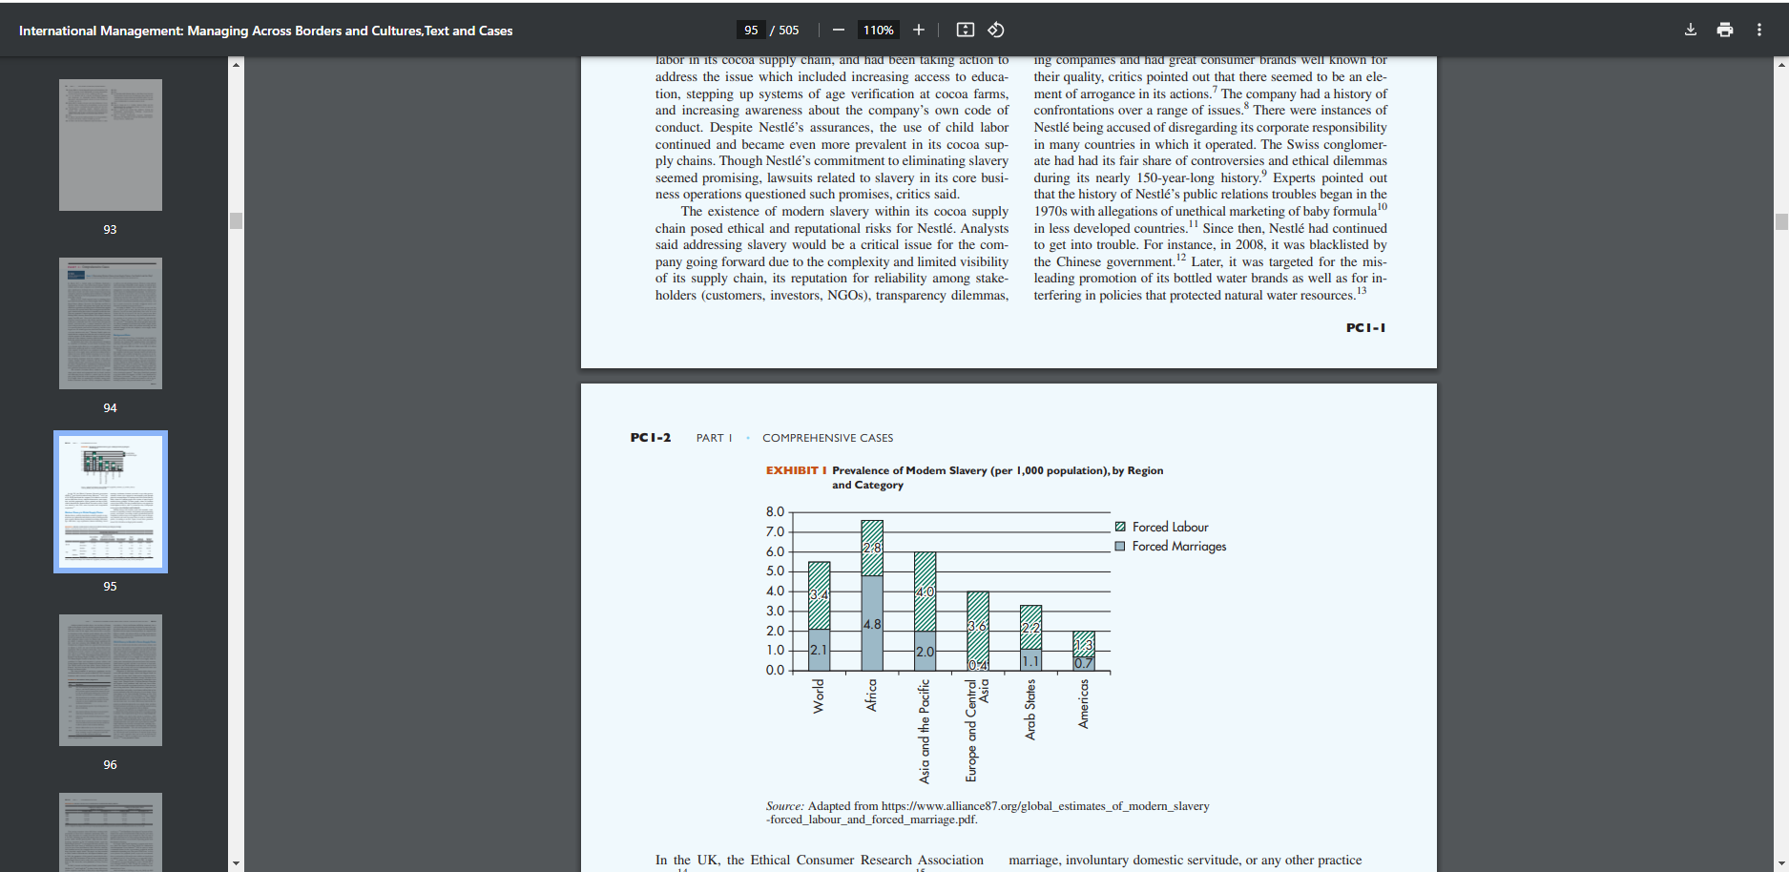This screenshot has width=1789, height=872.
Task: Download the PDF with the download icon
Action: point(1691,30)
